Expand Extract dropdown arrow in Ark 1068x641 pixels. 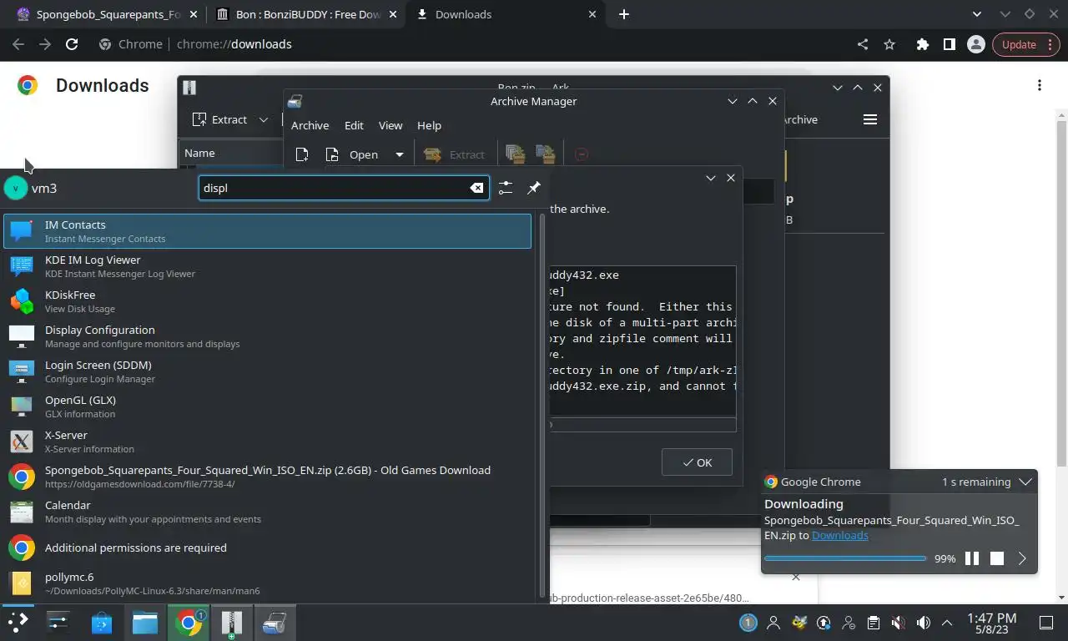[264, 119]
